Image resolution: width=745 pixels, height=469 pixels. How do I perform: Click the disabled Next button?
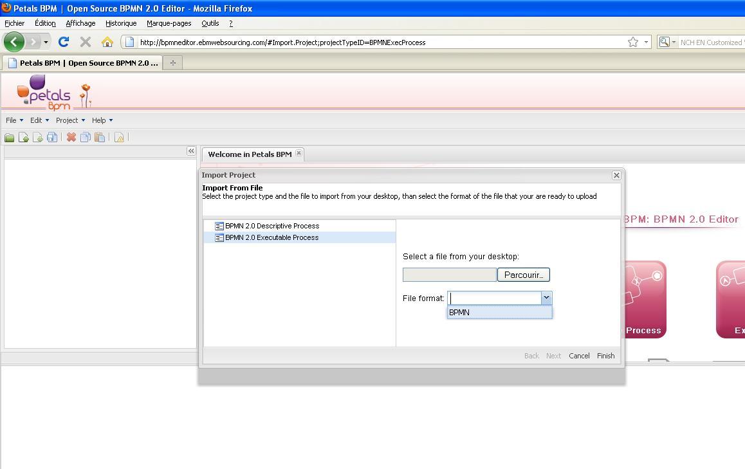553,355
